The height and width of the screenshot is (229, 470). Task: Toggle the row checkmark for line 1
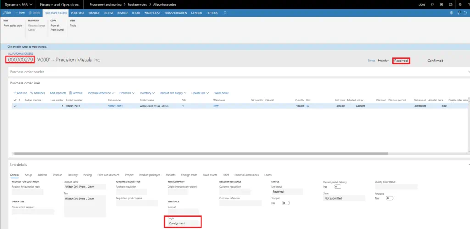tap(15, 106)
